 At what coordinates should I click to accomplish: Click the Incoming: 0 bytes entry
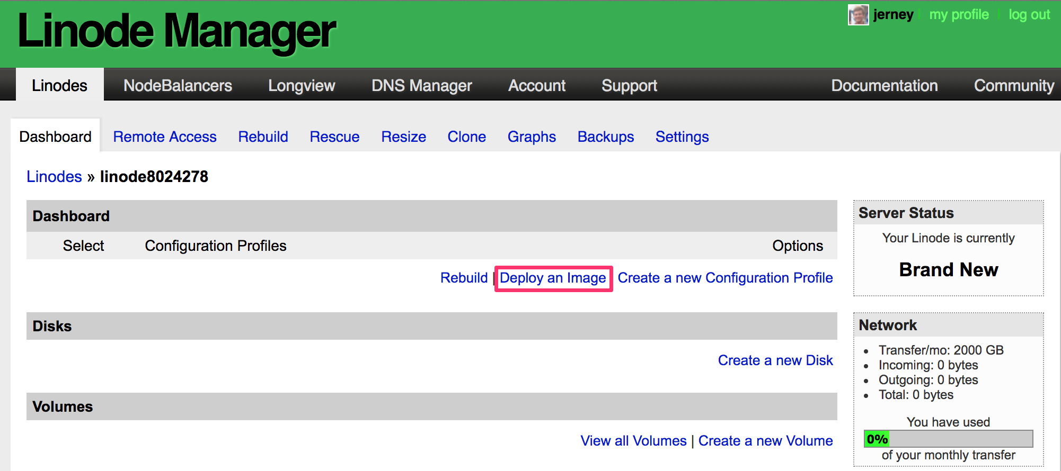[929, 365]
